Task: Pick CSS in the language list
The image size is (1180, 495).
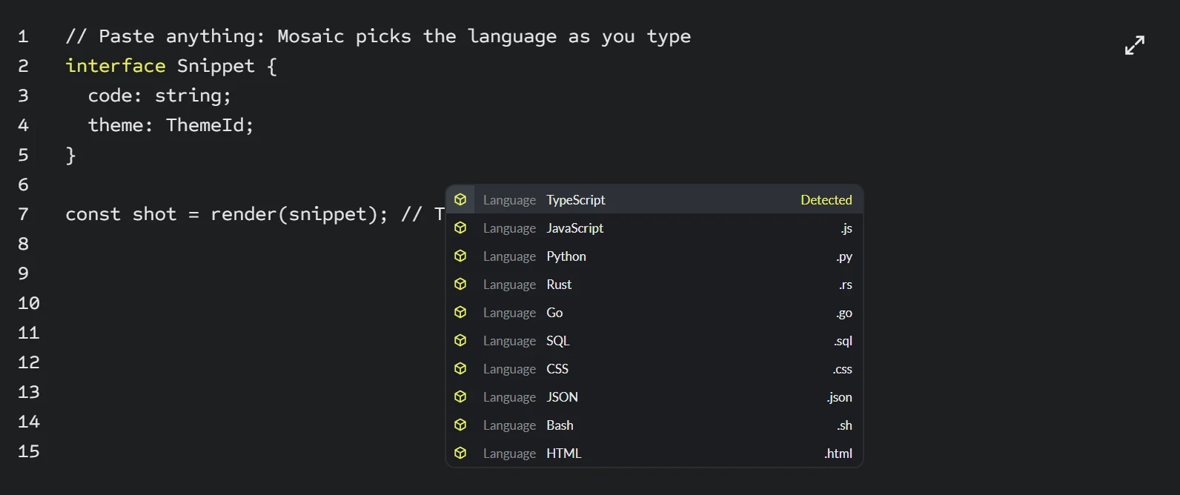Action: [x=654, y=369]
